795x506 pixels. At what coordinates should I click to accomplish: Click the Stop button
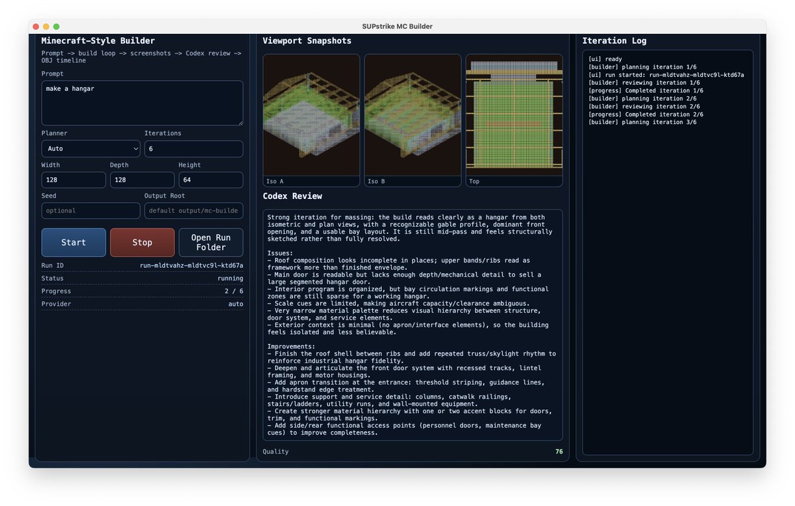point(142,242)
